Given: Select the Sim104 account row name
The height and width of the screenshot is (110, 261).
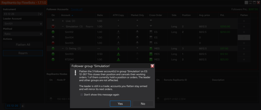Looking at the screenshot, I should 69,38.
